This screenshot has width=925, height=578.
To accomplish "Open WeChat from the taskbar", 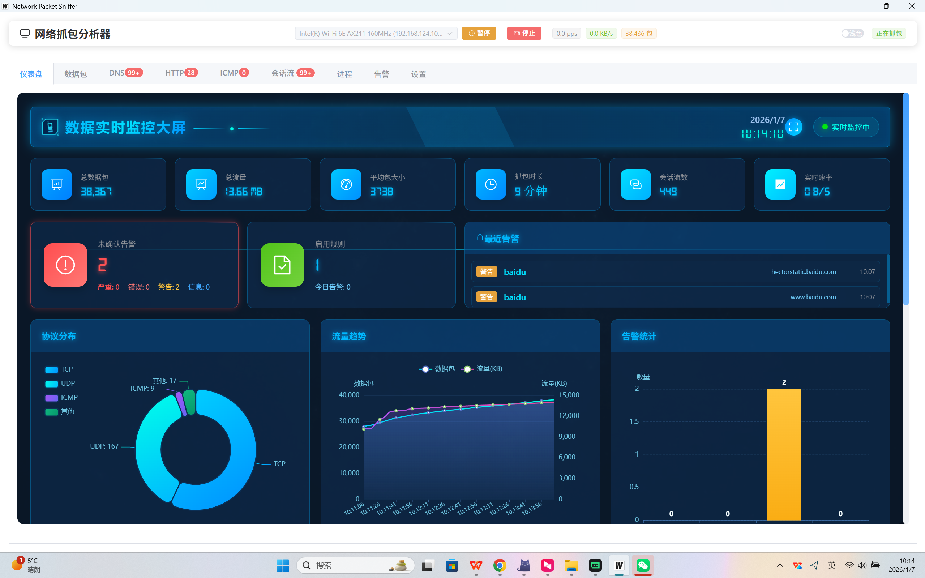I will coord(643,565).
